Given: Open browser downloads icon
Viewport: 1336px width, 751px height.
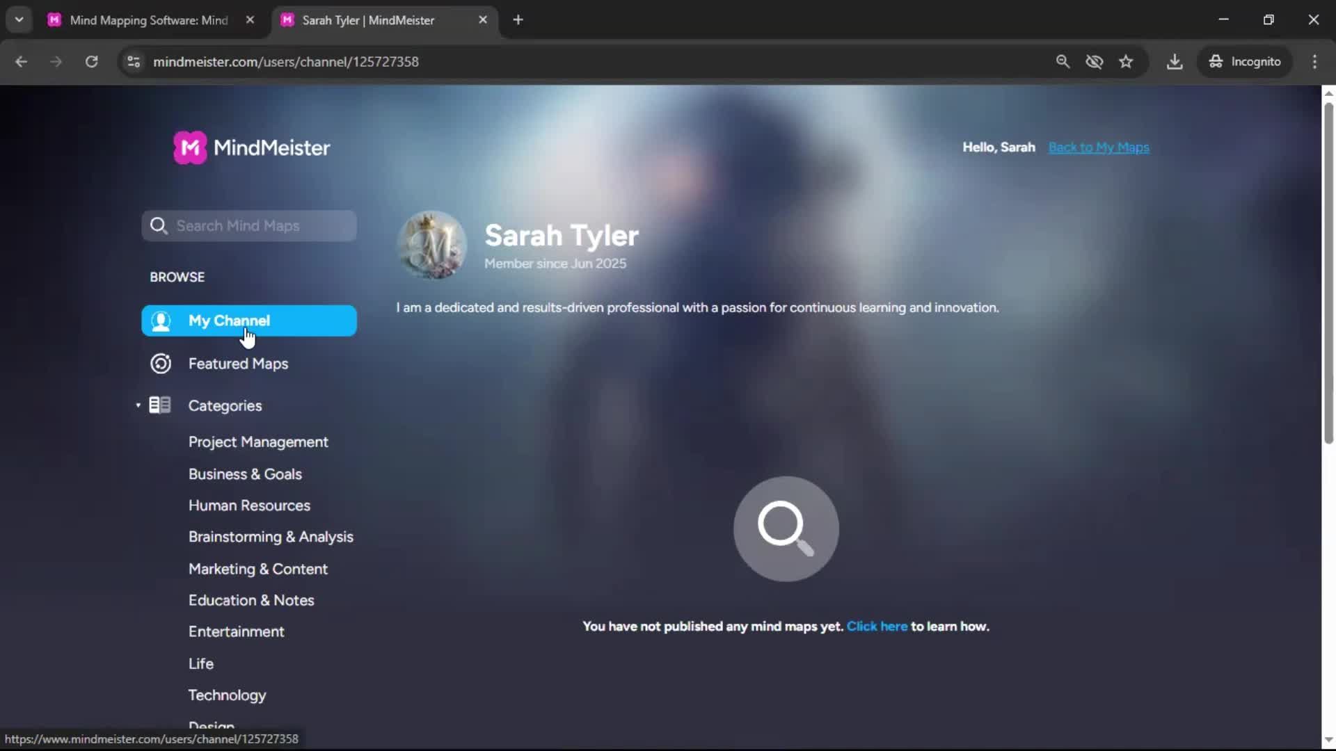Looking at the screenshot, I should (x=1175, y=62).
